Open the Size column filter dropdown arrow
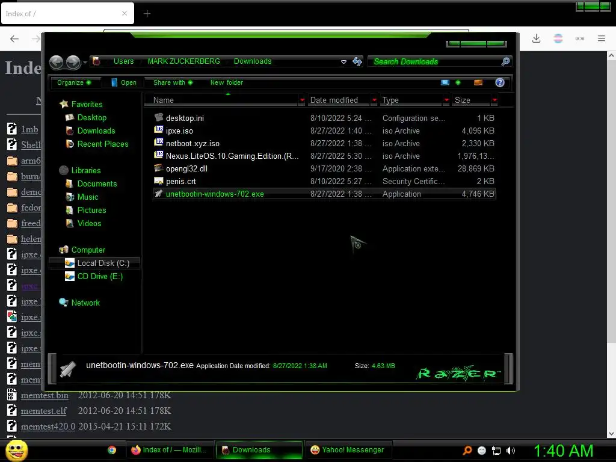 point(494,100)
